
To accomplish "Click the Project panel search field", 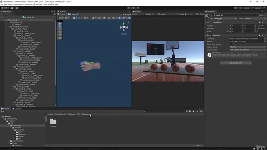I will point(164,111).
